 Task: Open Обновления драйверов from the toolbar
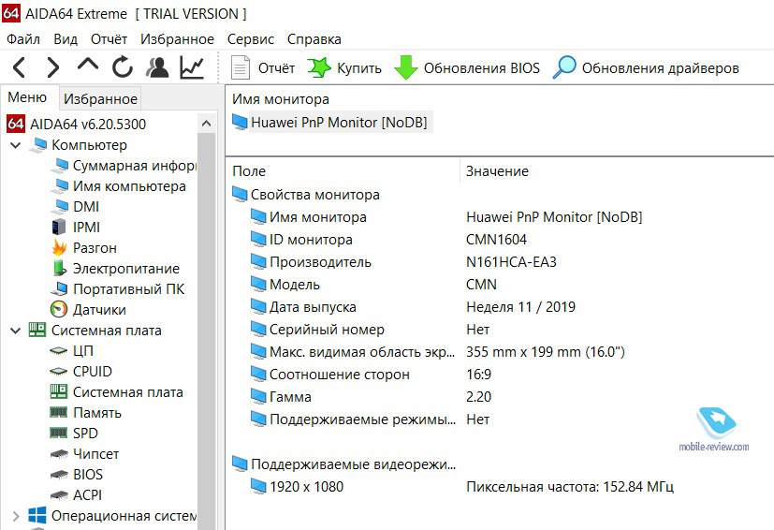(x=646, y=67)
